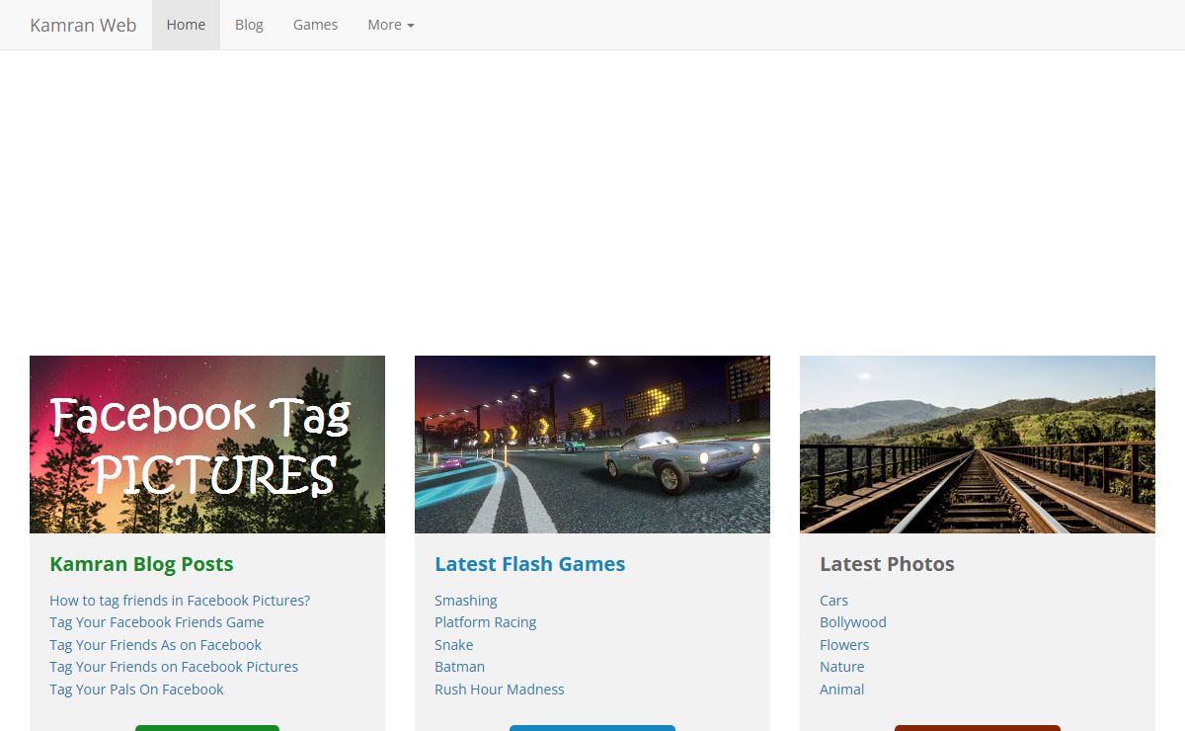The height and width of the screenshot is (731, 1185).
Task: Open the Snake game link
Action: pos(454,645)
